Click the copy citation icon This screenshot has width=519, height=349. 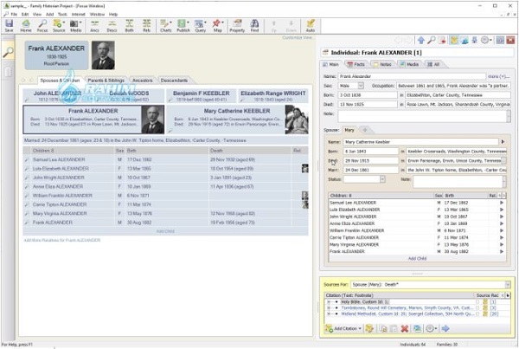383,328
